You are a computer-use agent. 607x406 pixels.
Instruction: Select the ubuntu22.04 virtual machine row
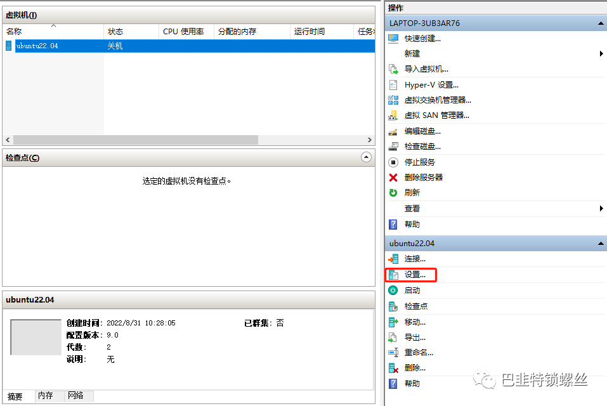pos(57,45)
